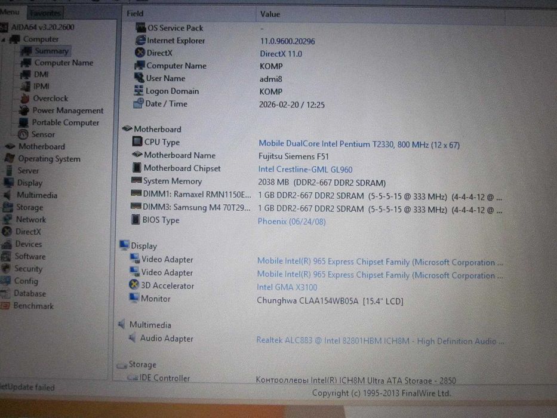Image resolution: width=557 pixels, height=418 pixels.
Task: Open the Phoenix (06/24/08) BIOS link
Action: [x=292, y=221]
